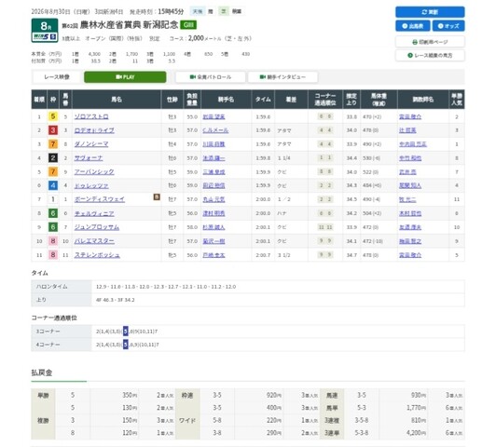Open jockey link 丸山元気
This screenshot has height=447, width=496.
(214, 199)
